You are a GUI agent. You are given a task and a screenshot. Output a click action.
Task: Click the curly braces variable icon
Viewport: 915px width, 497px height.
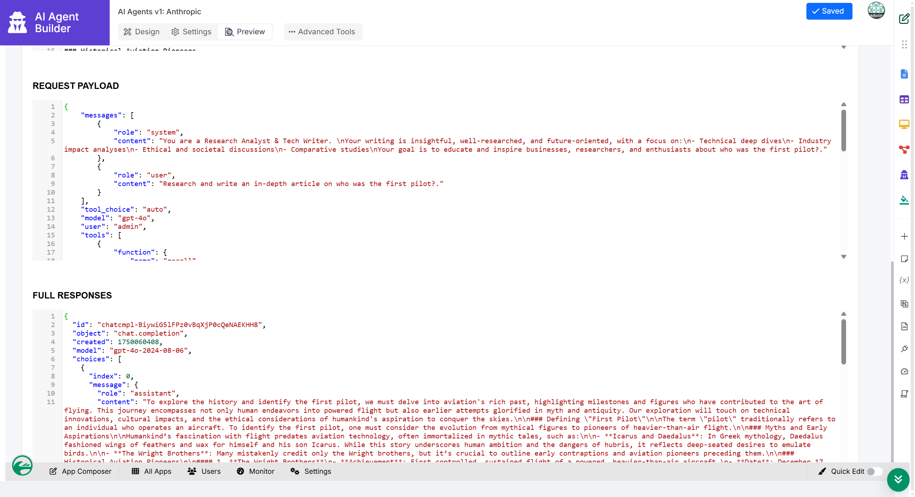pyautogui.click(x=904, y=280)
